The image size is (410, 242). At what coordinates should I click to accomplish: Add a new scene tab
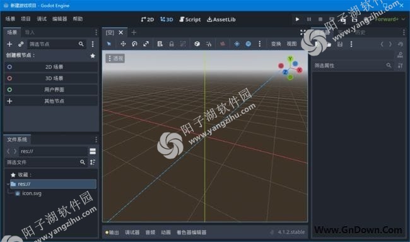tap(134, 32)
